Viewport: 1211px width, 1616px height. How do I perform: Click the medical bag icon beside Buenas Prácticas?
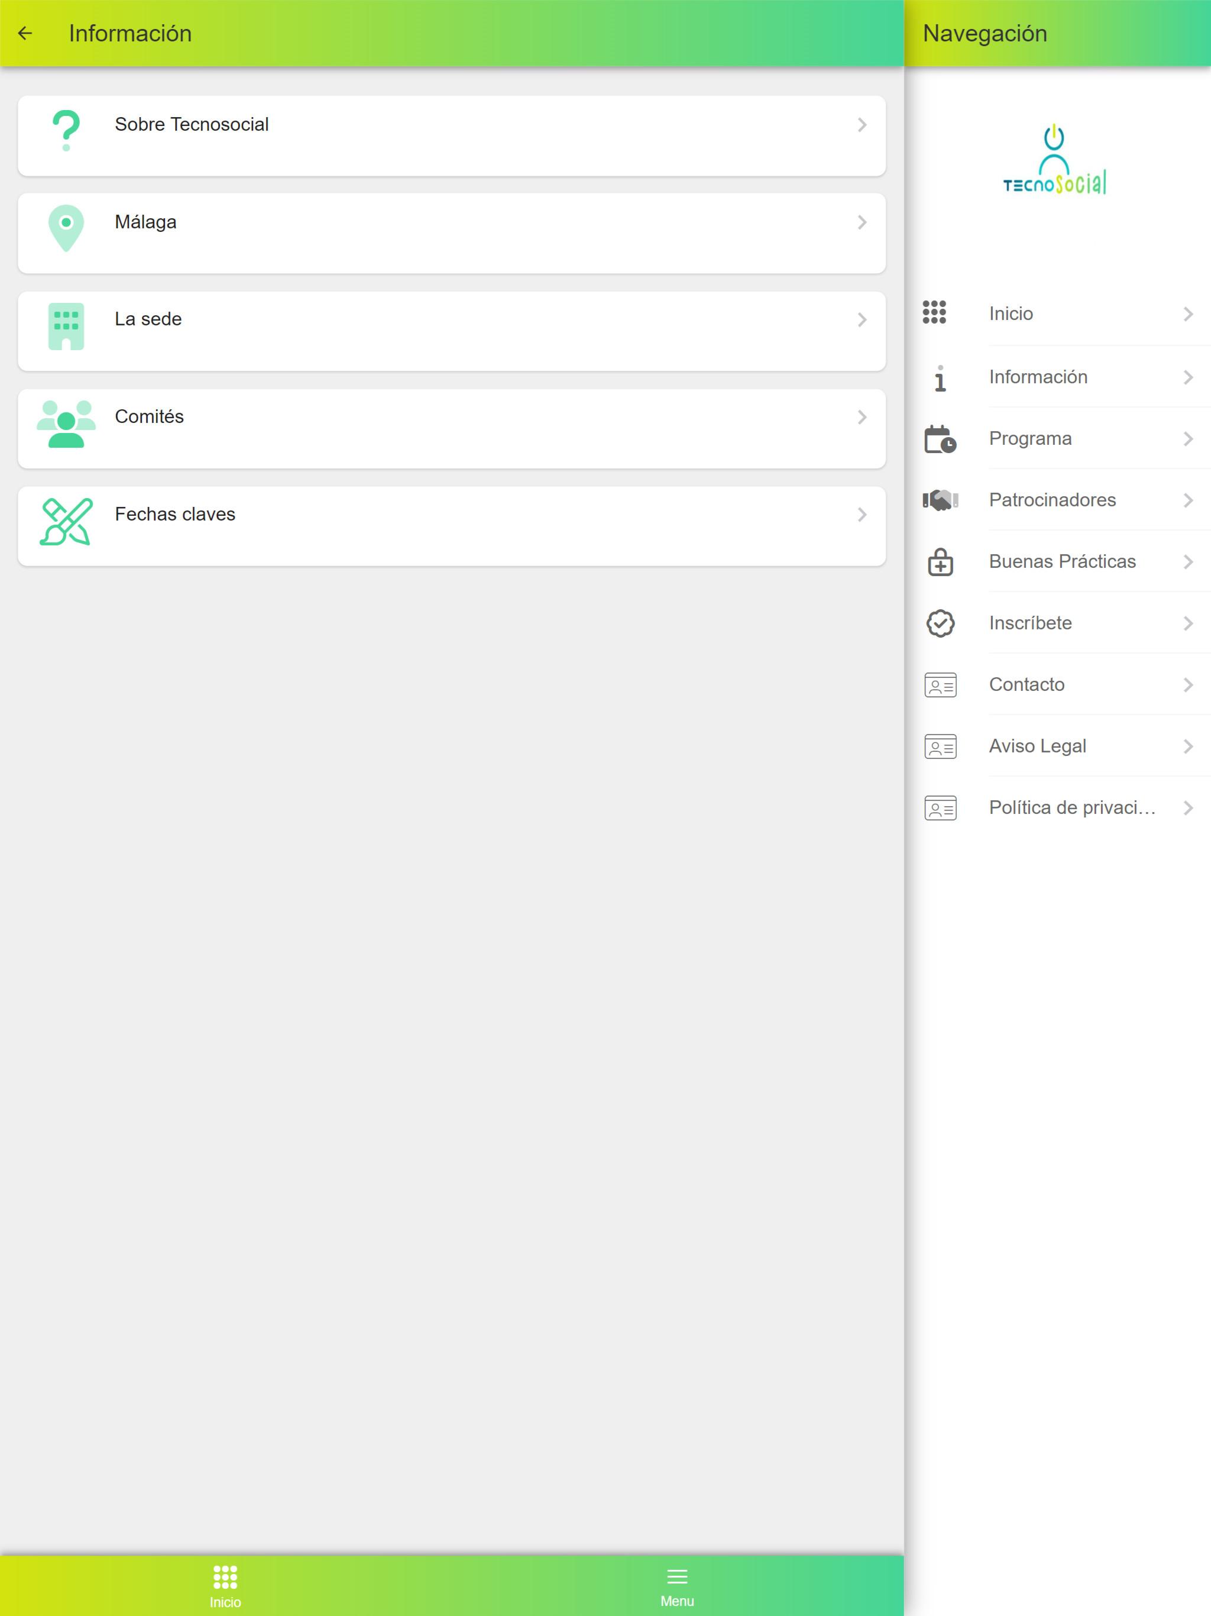pos(940,562)
